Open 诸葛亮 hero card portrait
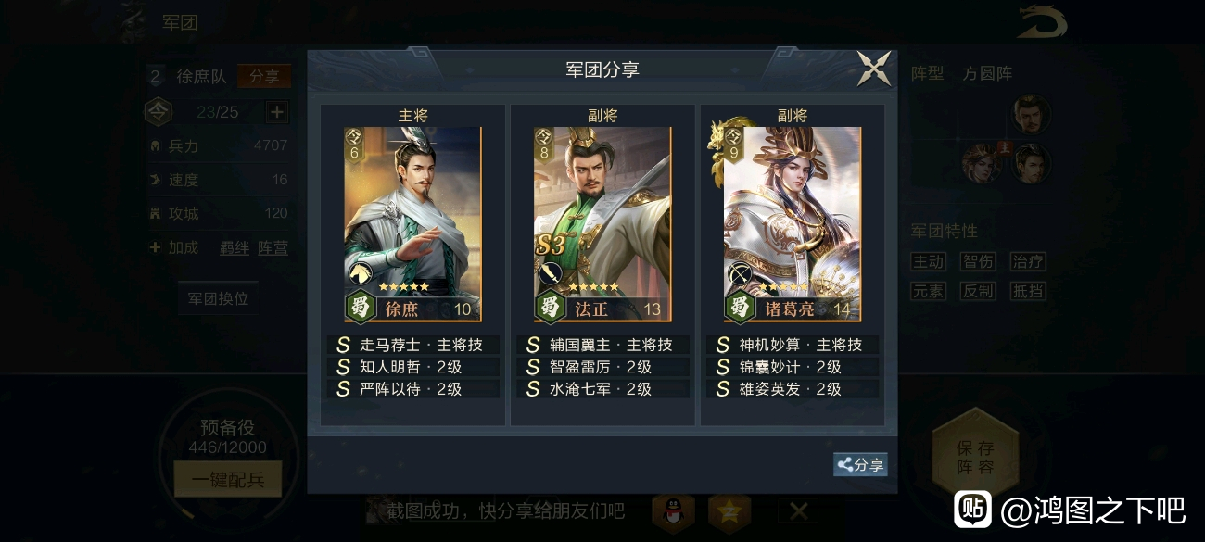Screen dimensions: 1205x542 coord(792,224)
